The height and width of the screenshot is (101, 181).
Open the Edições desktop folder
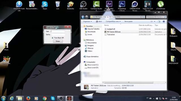click(173, 46)
